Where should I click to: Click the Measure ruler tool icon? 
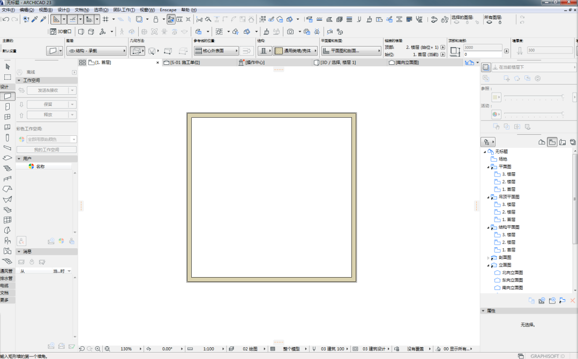click(x=179, y=19)
